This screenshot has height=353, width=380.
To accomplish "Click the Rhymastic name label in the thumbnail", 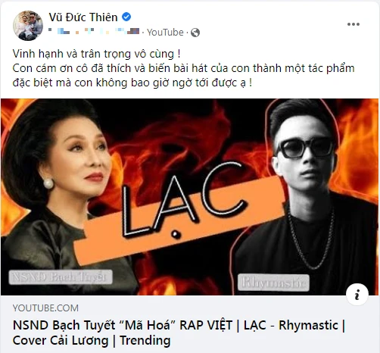I will (x=273, y=282).
